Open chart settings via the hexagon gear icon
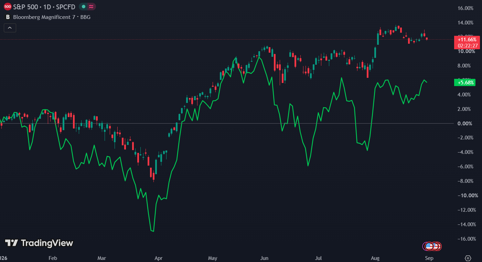482x262 pixels. (x=468, y=258)
